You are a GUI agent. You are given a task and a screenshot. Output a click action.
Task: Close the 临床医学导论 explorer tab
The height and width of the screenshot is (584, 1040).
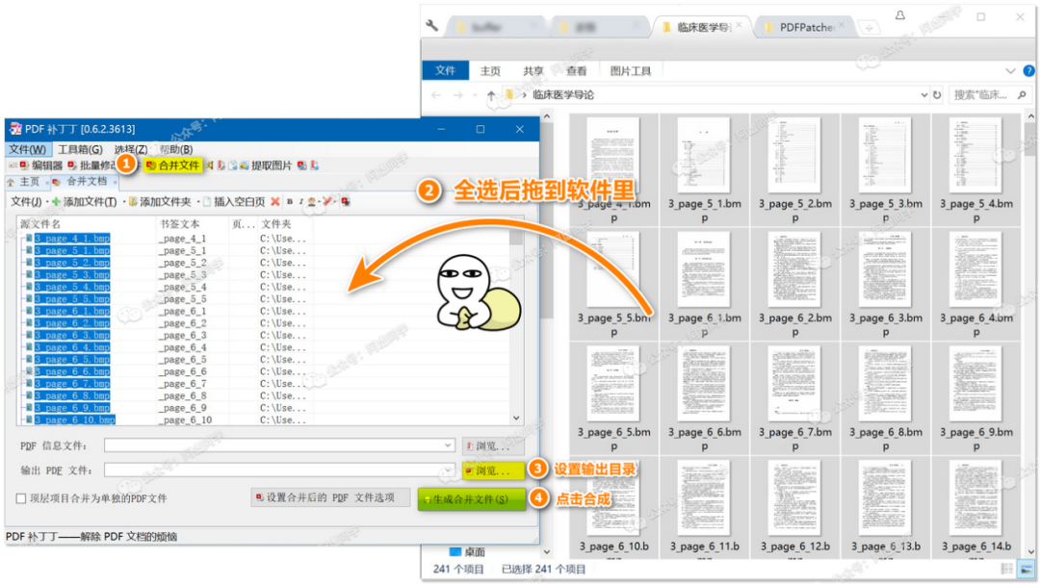pos(739,25)
